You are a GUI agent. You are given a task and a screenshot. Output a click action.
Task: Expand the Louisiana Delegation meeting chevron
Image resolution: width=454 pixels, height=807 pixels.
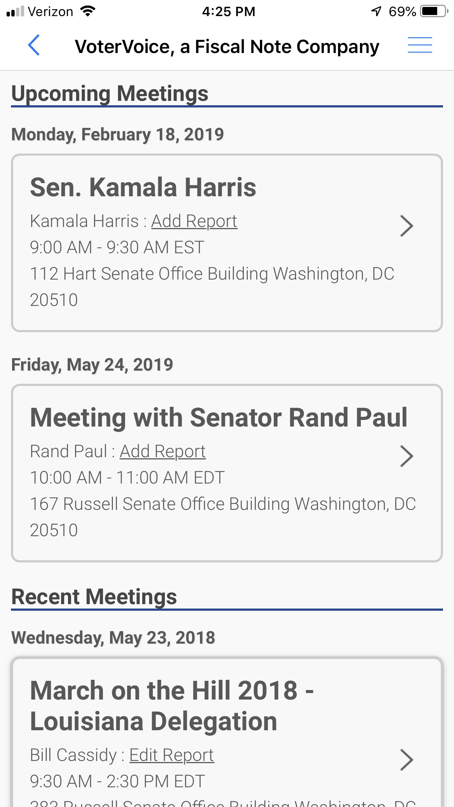[x=406, y=760]
